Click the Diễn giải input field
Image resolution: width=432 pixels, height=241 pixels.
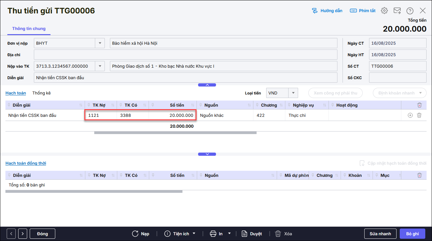click(x=185, y=78)
